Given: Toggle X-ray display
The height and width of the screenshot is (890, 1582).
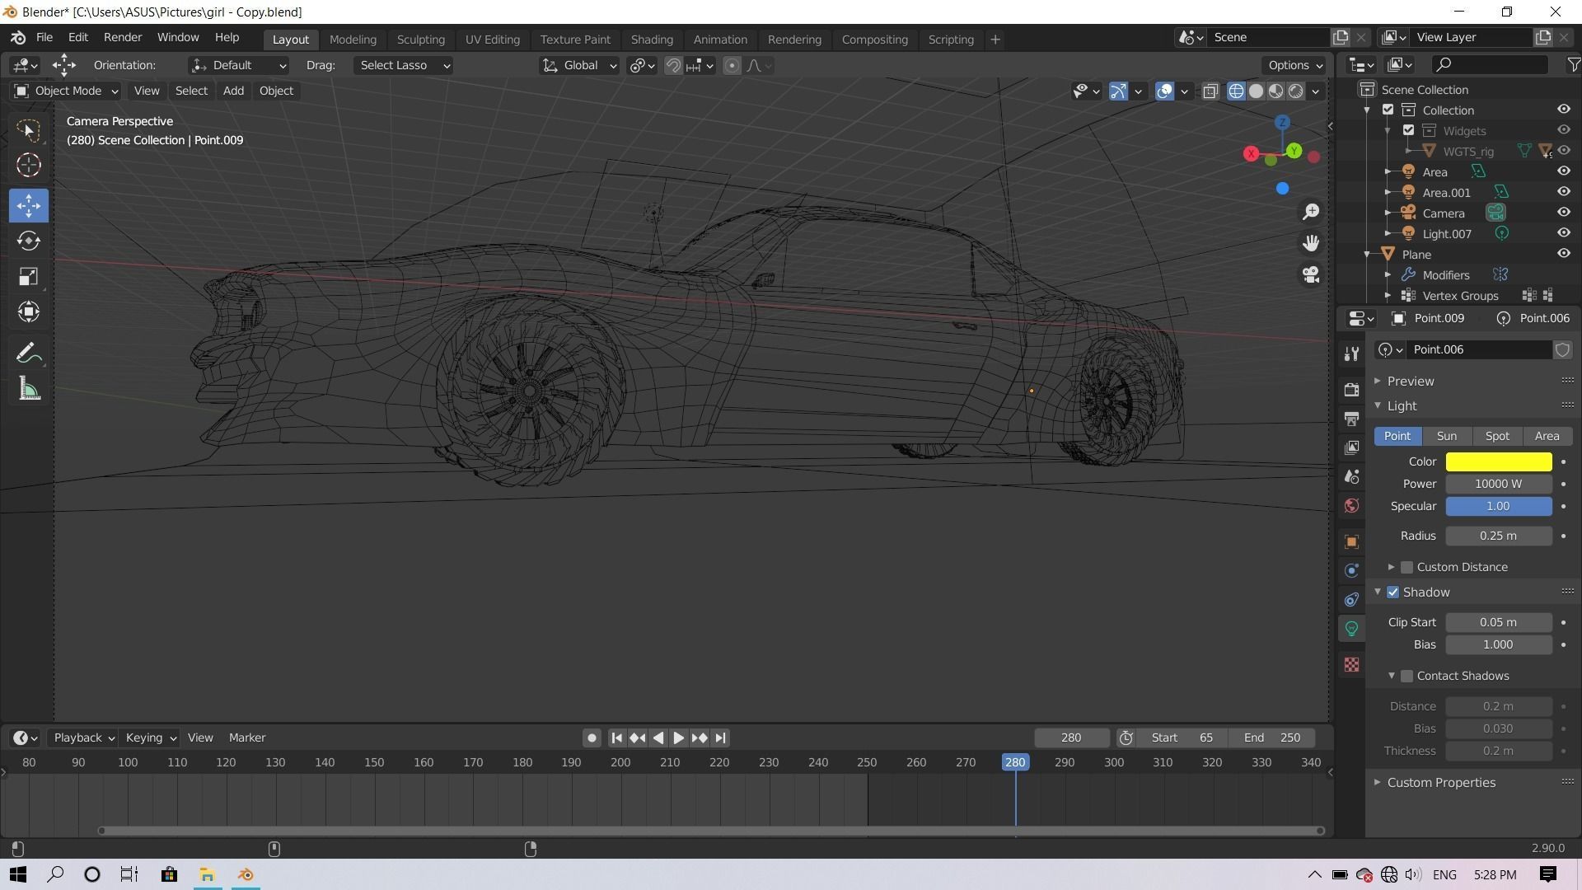Looking at the screenshot, I should tap(1210, 91).
